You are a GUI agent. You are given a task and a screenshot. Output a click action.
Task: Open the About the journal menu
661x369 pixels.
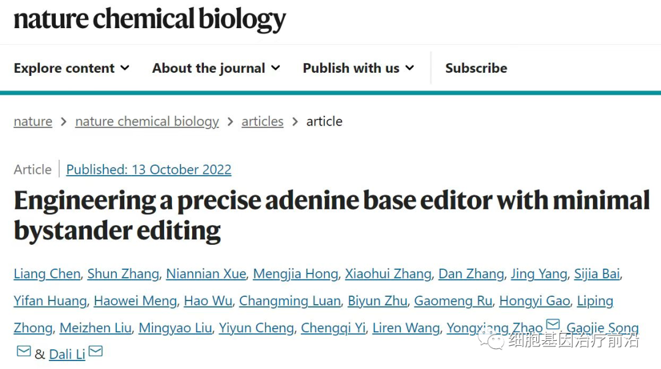click(x=215, y=69)
